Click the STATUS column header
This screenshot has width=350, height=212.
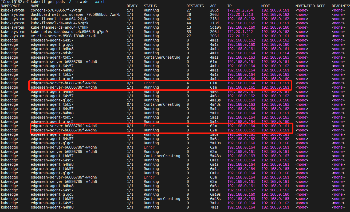point(150,6)
